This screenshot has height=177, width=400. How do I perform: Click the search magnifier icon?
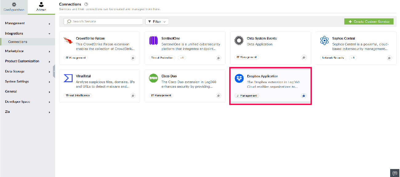[x=69, y=21]
